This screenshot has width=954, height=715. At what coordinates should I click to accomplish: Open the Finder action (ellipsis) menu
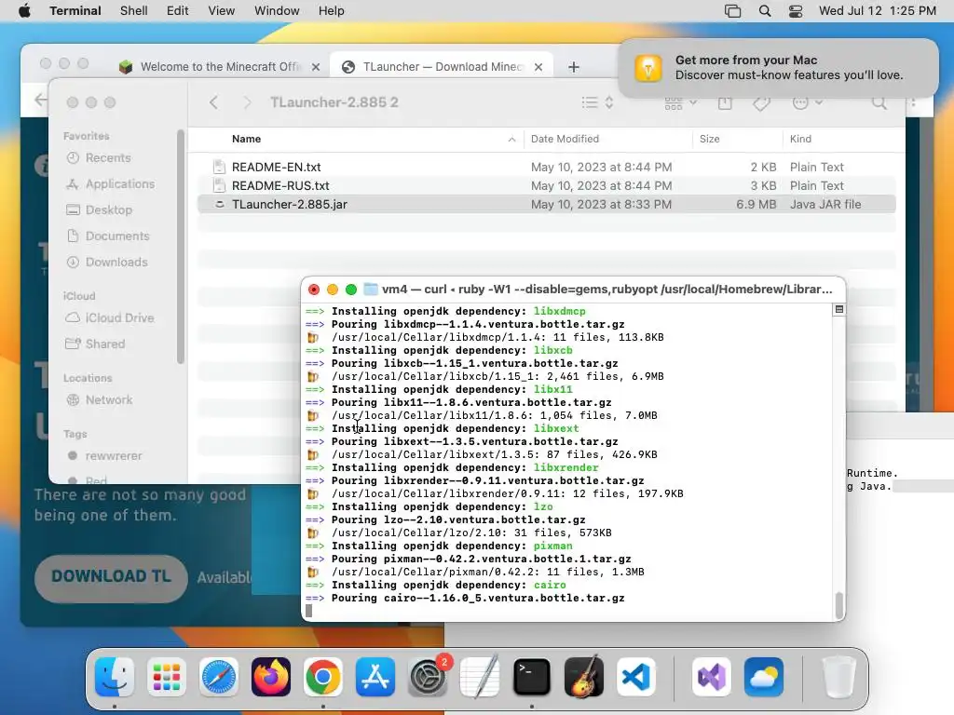tap(808, 102)
